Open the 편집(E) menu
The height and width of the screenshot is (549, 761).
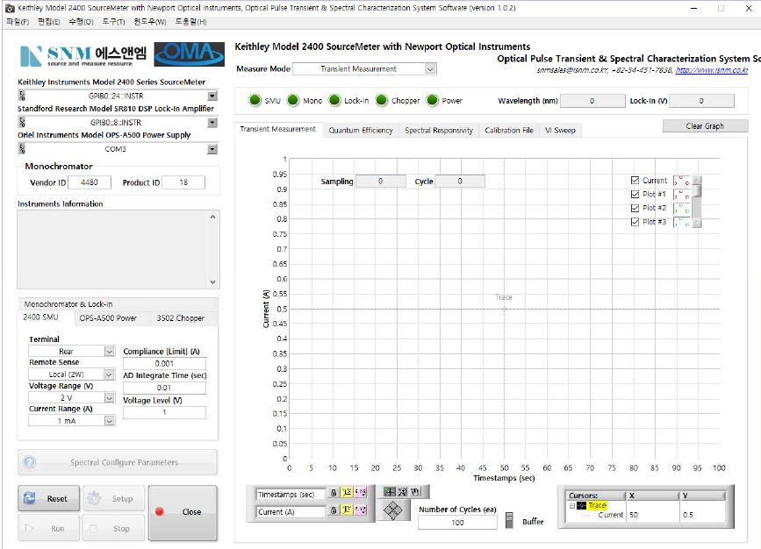pyautogui.click(x=49, y=22)
